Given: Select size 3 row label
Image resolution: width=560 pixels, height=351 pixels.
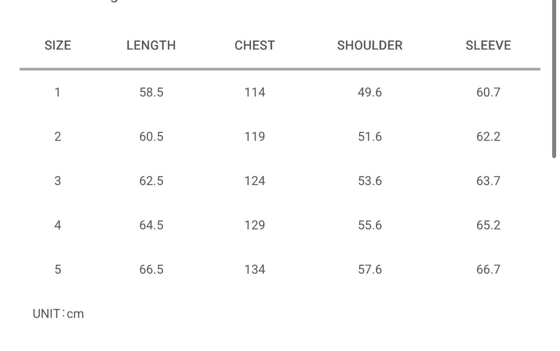Looking at the screenshot, I should 58,181.
